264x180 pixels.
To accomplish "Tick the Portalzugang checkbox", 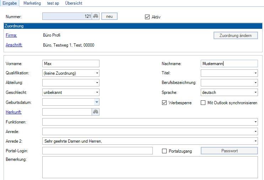I will 164,151.
